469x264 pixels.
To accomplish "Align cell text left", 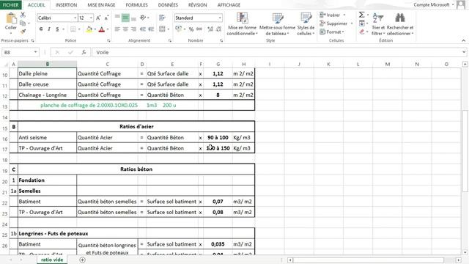I will point(117,29).
